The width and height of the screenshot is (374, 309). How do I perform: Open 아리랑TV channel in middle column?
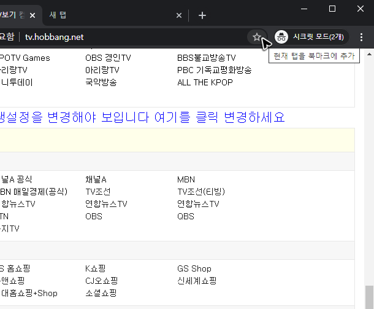[102, 70]
